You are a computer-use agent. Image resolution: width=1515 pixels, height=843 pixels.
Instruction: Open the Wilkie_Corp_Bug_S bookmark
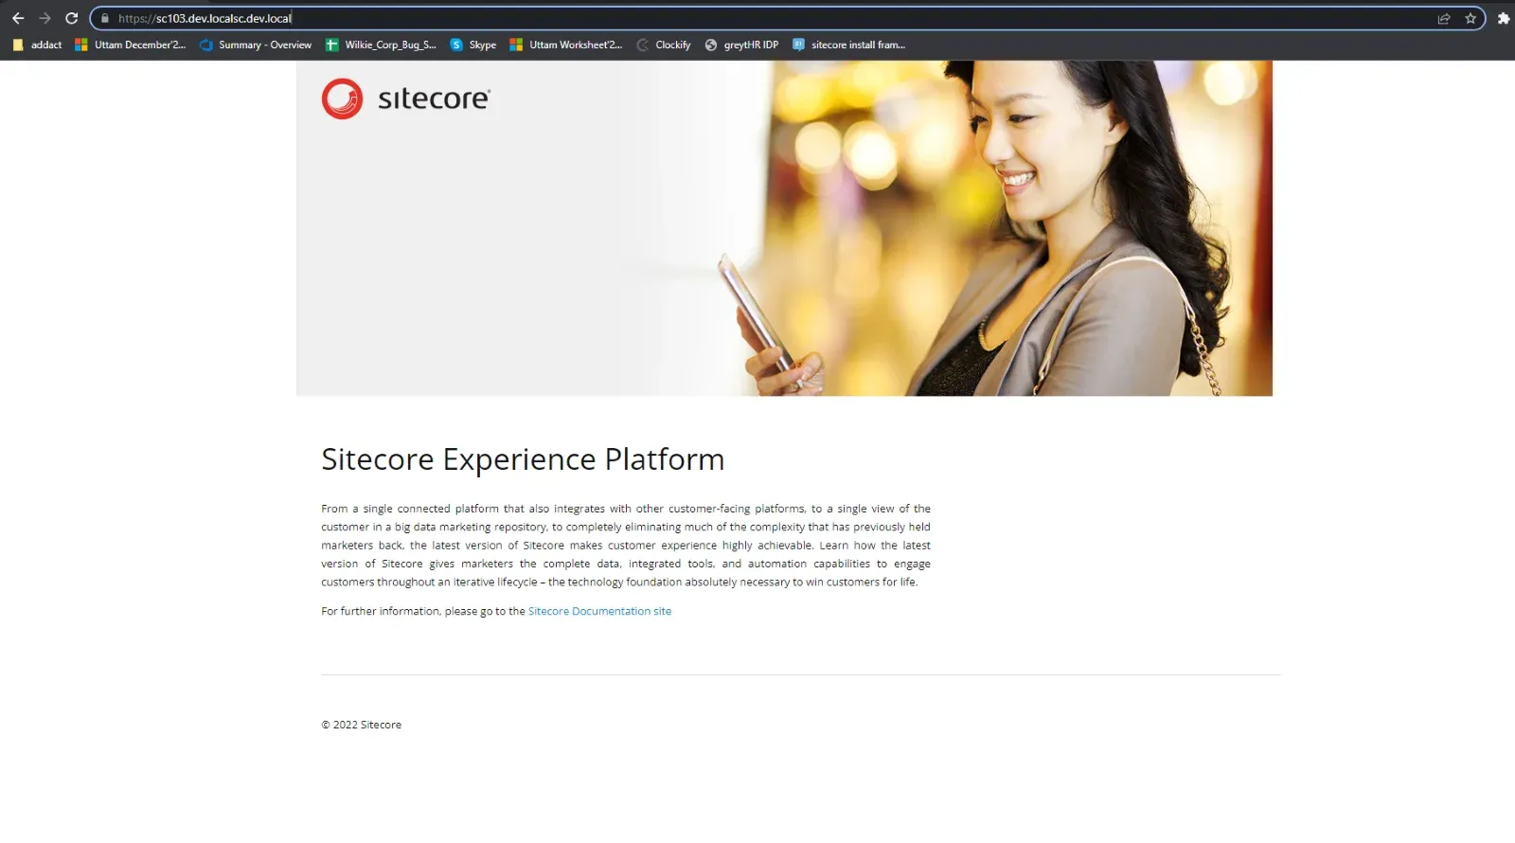[x=381, y=45]
